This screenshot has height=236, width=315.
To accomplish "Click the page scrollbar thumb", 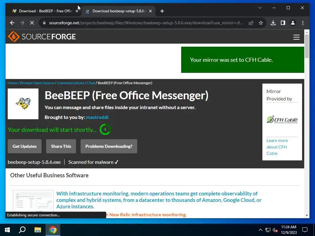I will pyautogui.click(x=307, y=46).
